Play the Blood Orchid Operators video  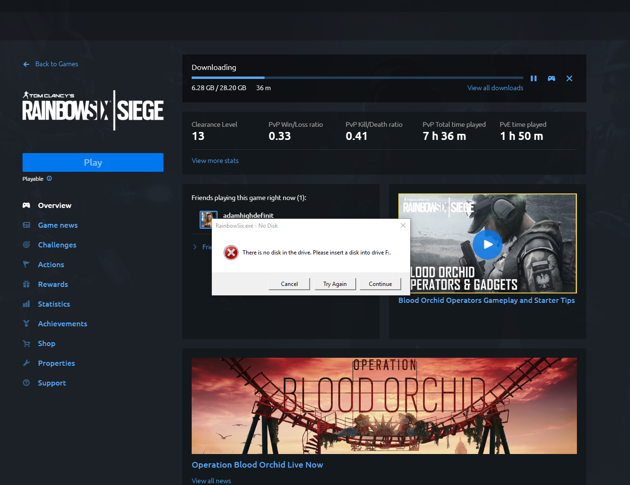coord(488,244)
